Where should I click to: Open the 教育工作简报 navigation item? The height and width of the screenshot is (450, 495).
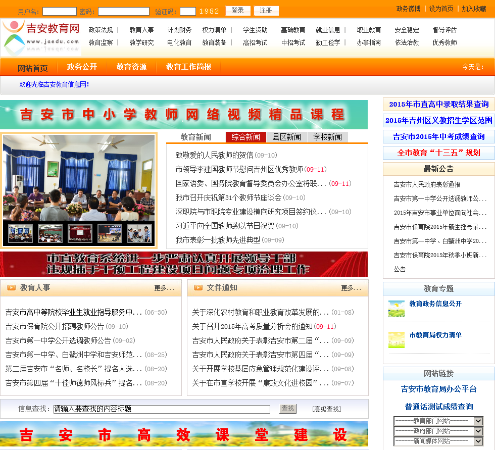188,67
